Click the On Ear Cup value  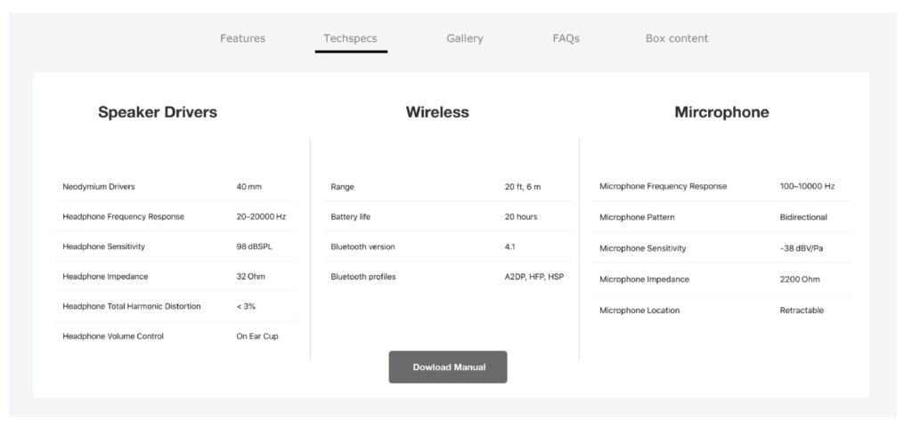(257, 336)
